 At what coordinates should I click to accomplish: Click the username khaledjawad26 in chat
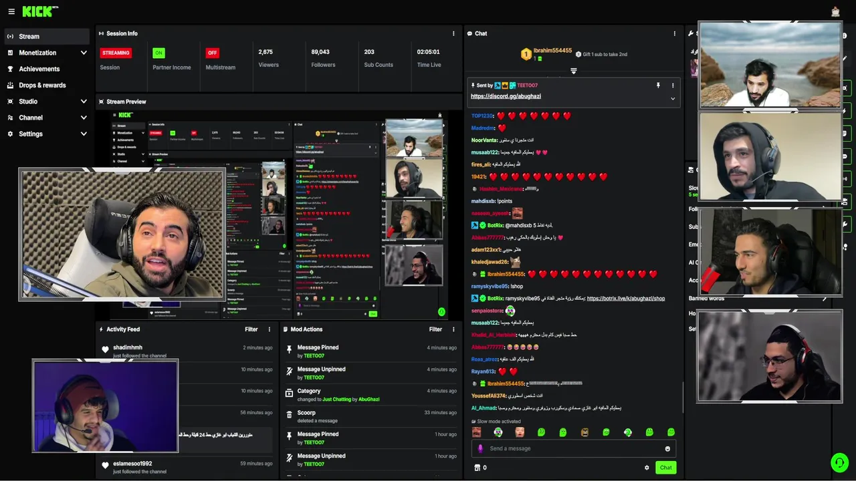489,262
